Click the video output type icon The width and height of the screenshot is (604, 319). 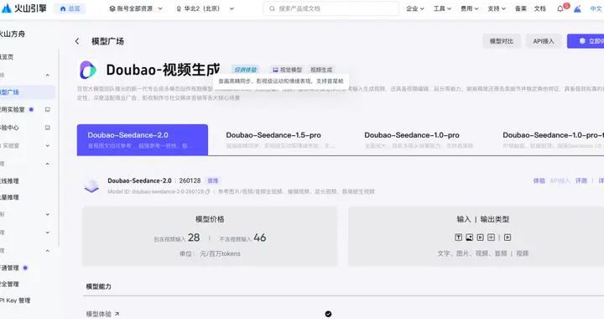pyautogui.click(x=508, y=238)
